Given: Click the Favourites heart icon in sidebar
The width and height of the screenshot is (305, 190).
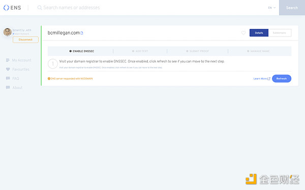Looking at the screenshot, I should [8, 69].
